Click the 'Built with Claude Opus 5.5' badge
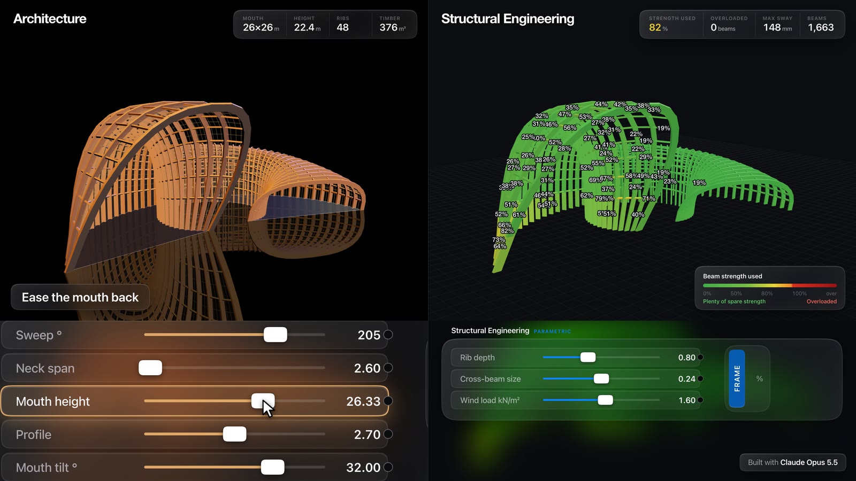Viewport: 856px width, 481px height. (x=793, y=462)
